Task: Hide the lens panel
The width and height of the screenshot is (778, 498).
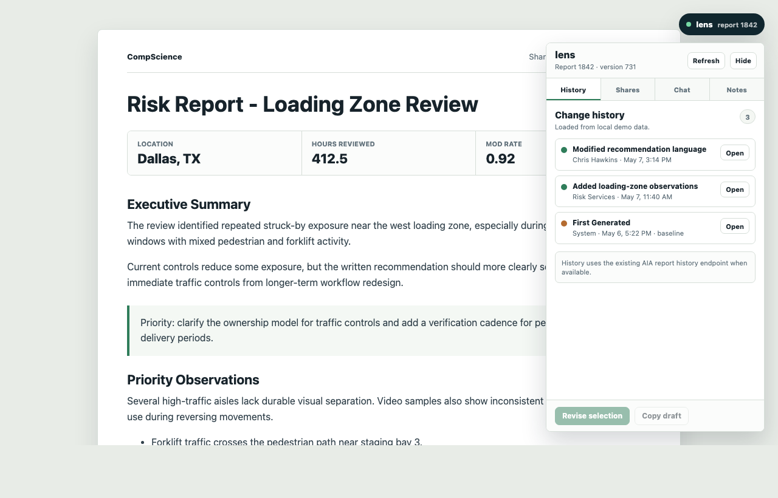Action: pos(743,61)
